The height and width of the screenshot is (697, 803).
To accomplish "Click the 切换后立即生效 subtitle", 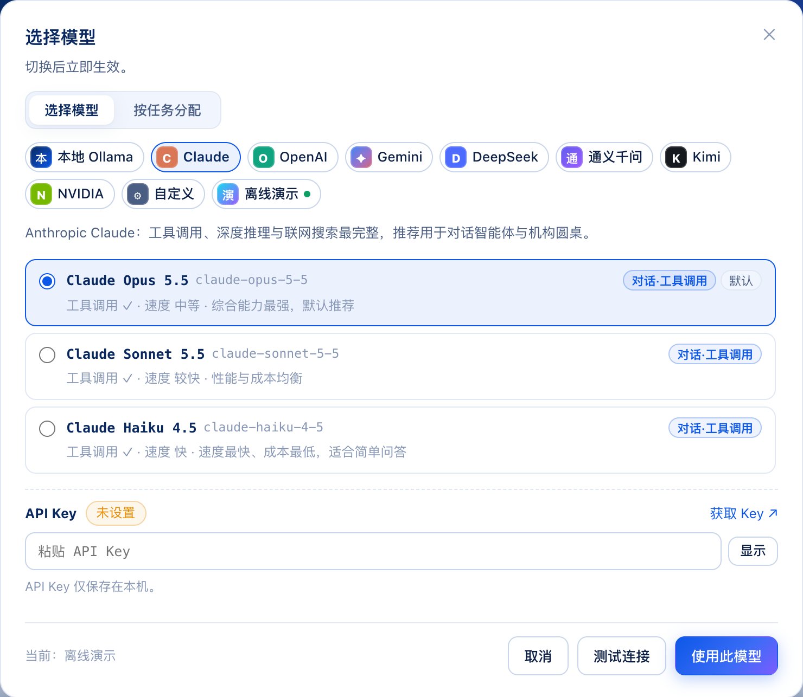I will (x=77, y=67).
